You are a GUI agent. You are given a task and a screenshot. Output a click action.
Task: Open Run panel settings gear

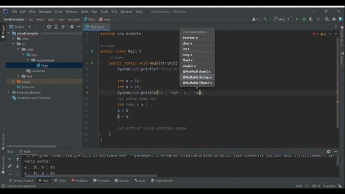[328, 151]
